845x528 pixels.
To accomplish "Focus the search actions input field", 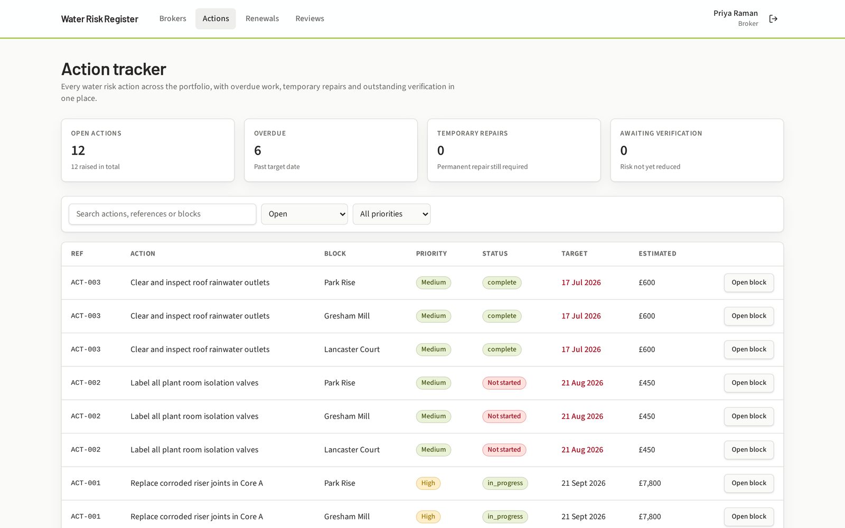I will [162, 214].
